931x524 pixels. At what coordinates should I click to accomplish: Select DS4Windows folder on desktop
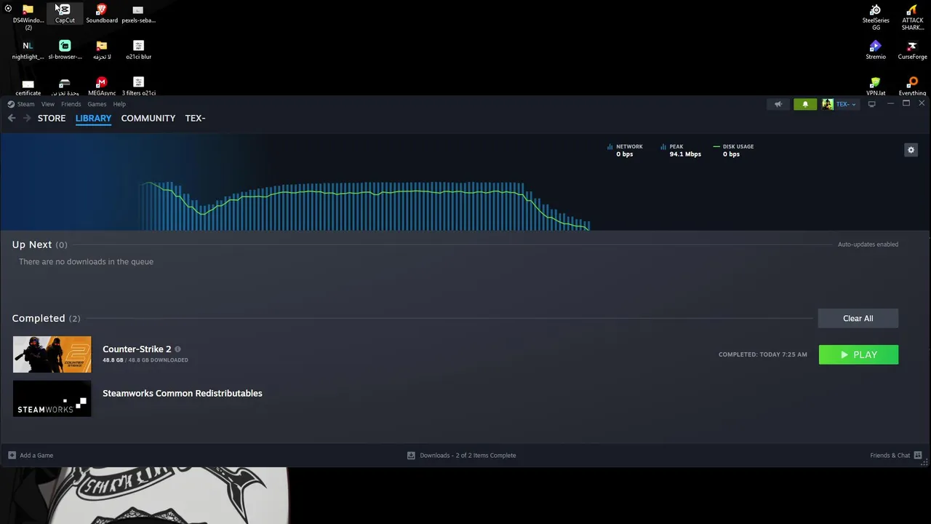coord(28,16)
